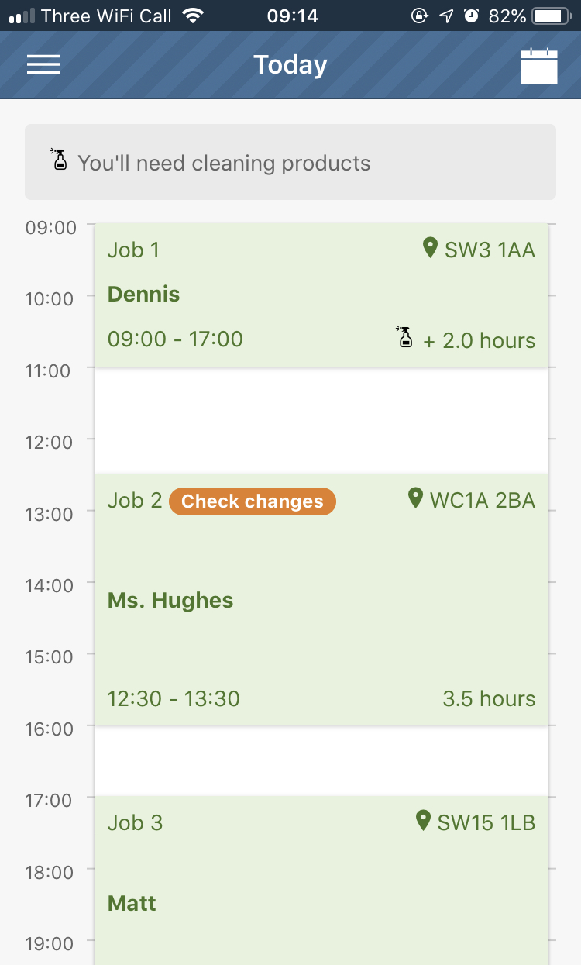Viewport: 581px width, 965px height.
Task: Open the hamburger menu
Action: [43, 65]
